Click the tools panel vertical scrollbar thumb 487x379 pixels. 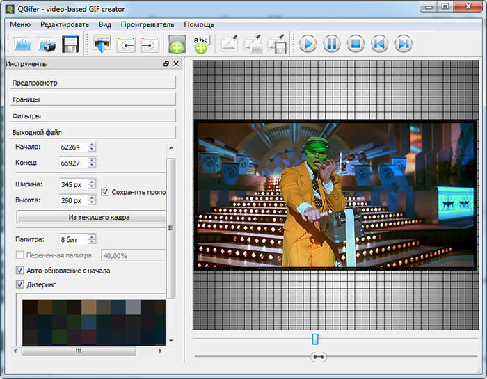(170, 228)
